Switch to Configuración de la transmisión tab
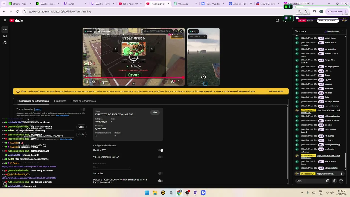The image size is (350, 197). point(33,101)
